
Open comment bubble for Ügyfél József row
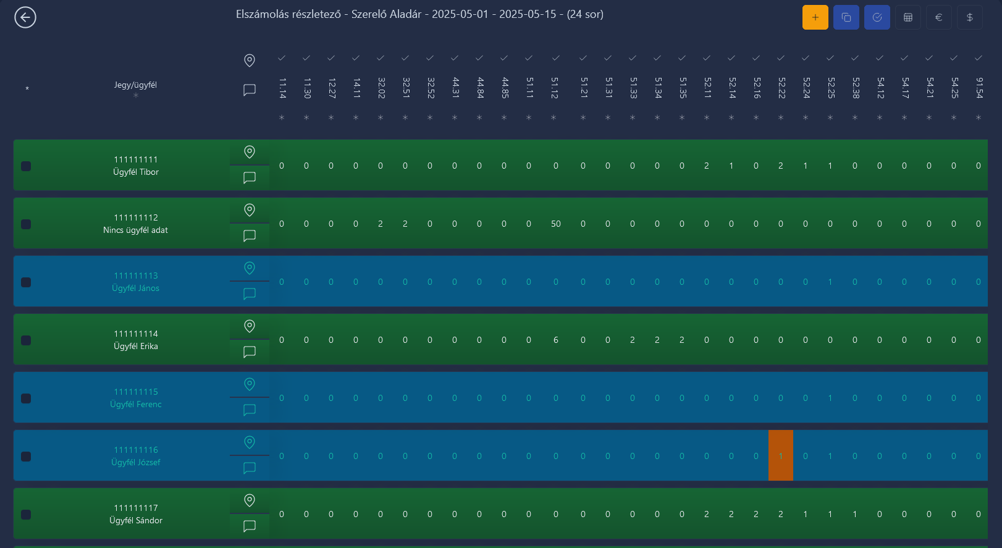pyautogui.click(x=250, y=468)
